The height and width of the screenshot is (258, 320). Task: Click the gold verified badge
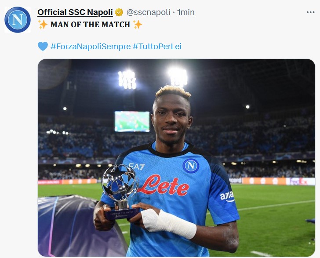coord(120,12)
